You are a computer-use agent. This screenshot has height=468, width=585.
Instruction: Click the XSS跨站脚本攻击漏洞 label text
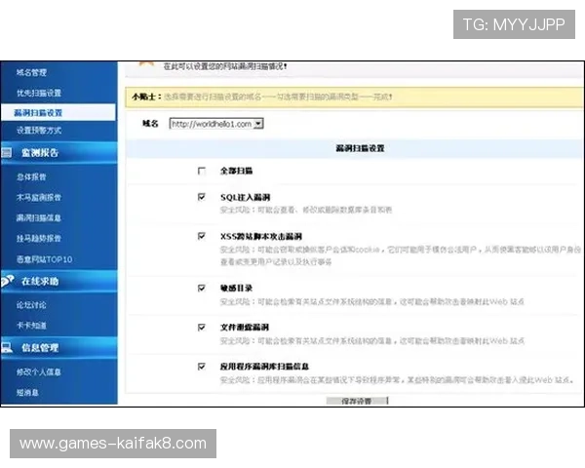(261, 236)
